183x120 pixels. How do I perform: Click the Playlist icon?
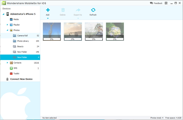pos(11,25)
